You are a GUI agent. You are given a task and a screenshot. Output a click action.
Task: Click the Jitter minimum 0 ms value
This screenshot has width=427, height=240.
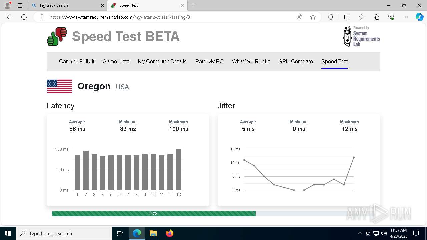(x=299, y=129)
